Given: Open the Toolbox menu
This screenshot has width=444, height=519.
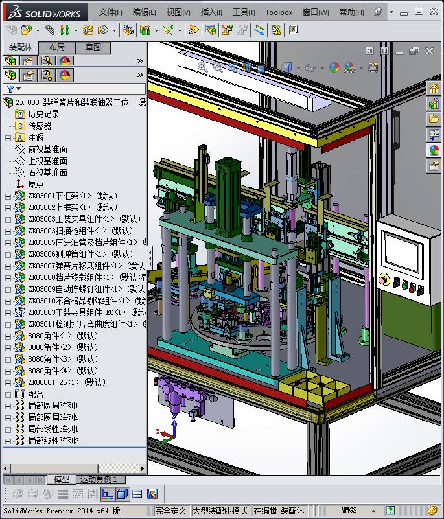Looking at the screenshot, I should (279, 12).
